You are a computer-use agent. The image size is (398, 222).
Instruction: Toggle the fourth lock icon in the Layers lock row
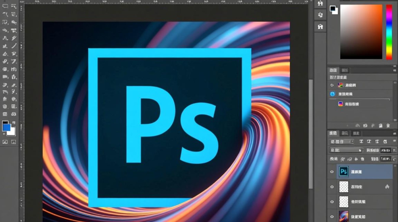(362, 159)
